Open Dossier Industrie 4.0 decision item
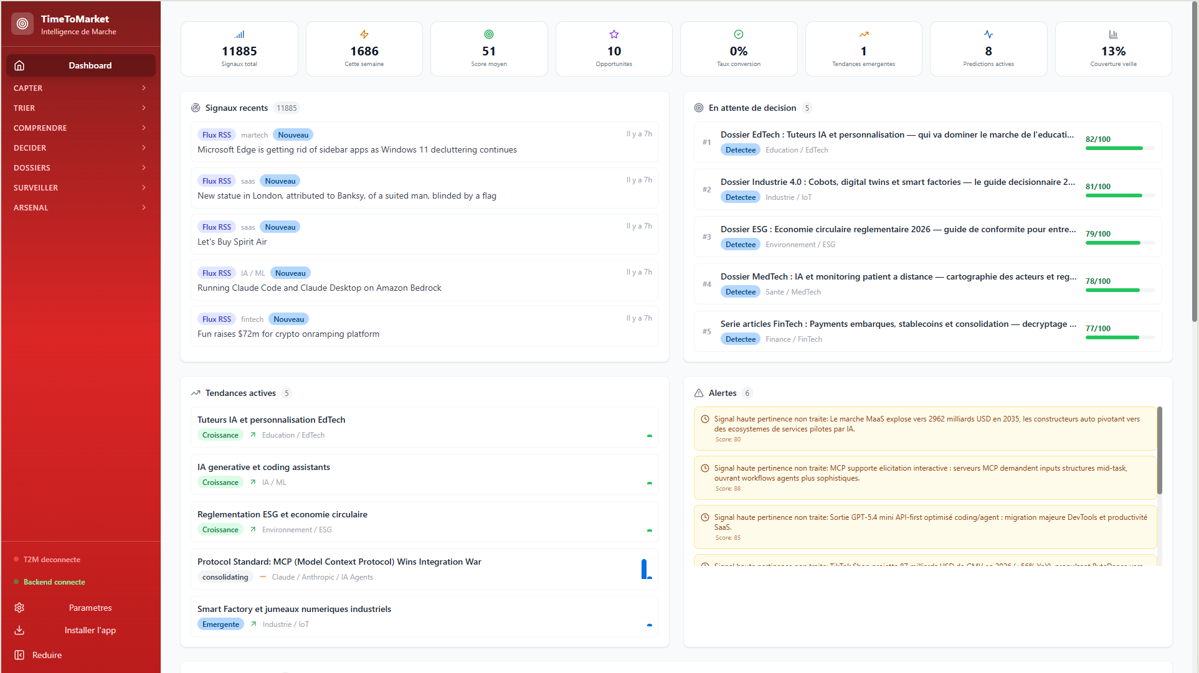The height and width of the screenshot is (673, 1199). (928, 189)
